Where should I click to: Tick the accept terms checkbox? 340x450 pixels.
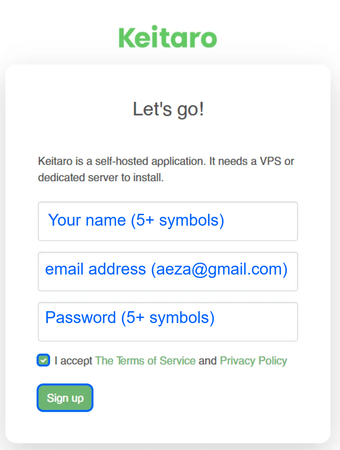pos(43,360)
